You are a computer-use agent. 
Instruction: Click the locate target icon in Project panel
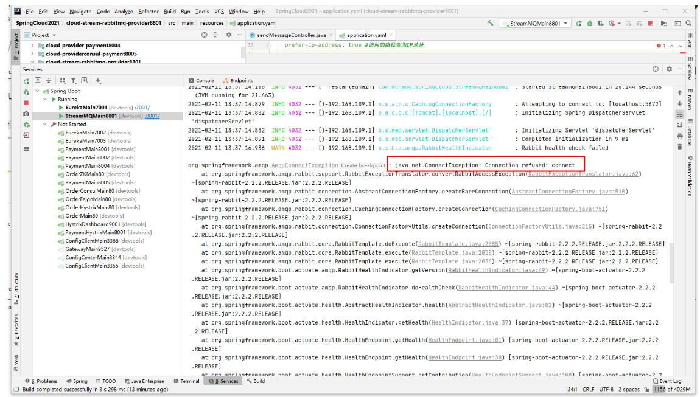click(x=204, y=35)
